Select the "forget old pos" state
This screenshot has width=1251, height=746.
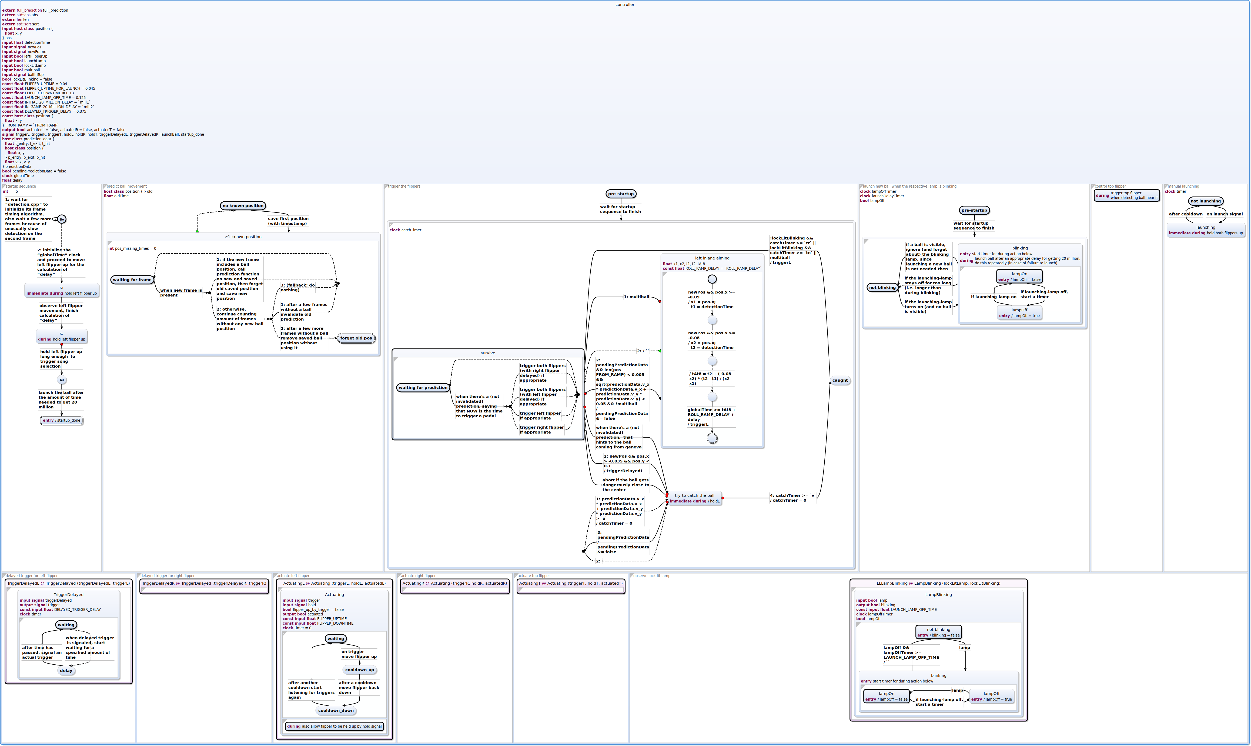click(x=356, y=338)
